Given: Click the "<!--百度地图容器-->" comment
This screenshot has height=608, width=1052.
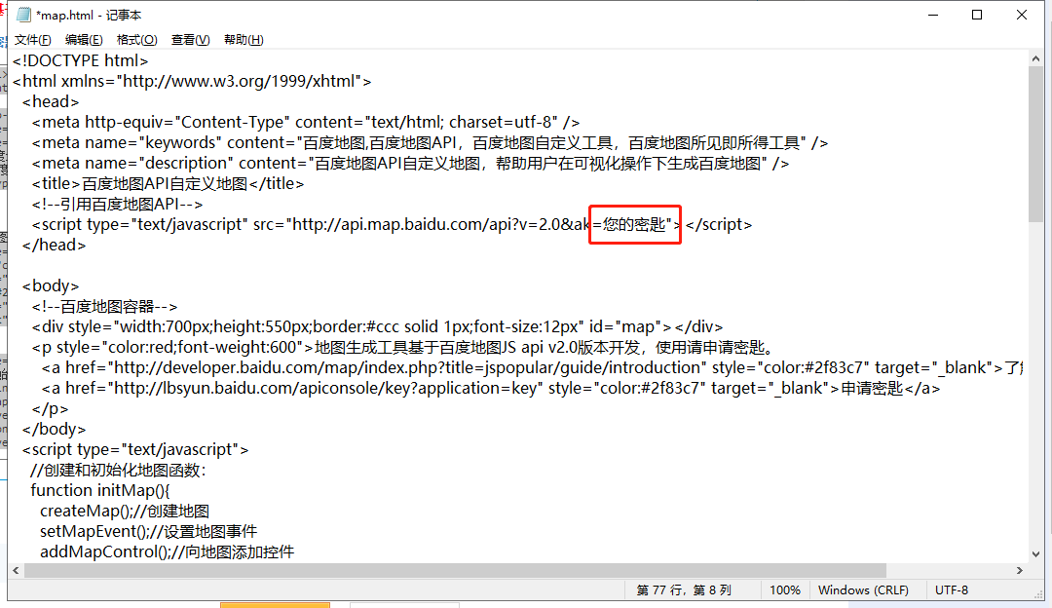Looking at the screenshot, I should tap(104, 307).
